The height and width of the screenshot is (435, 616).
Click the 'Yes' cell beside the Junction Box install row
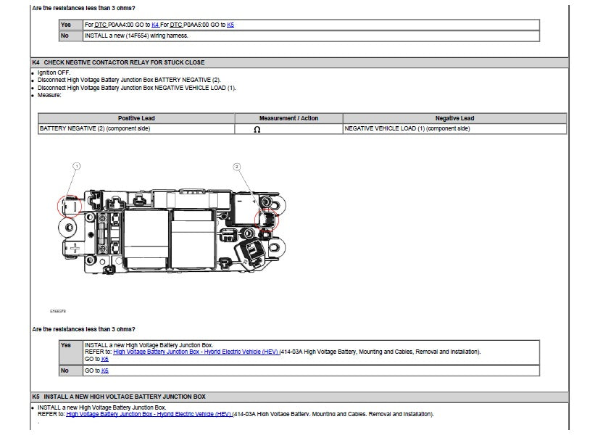point(71,352)
